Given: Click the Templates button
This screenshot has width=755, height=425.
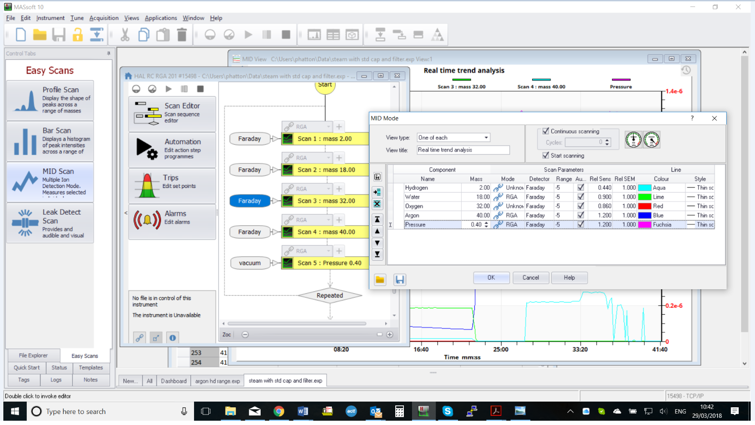Looking at the screenshot, I should click(91, 368).
